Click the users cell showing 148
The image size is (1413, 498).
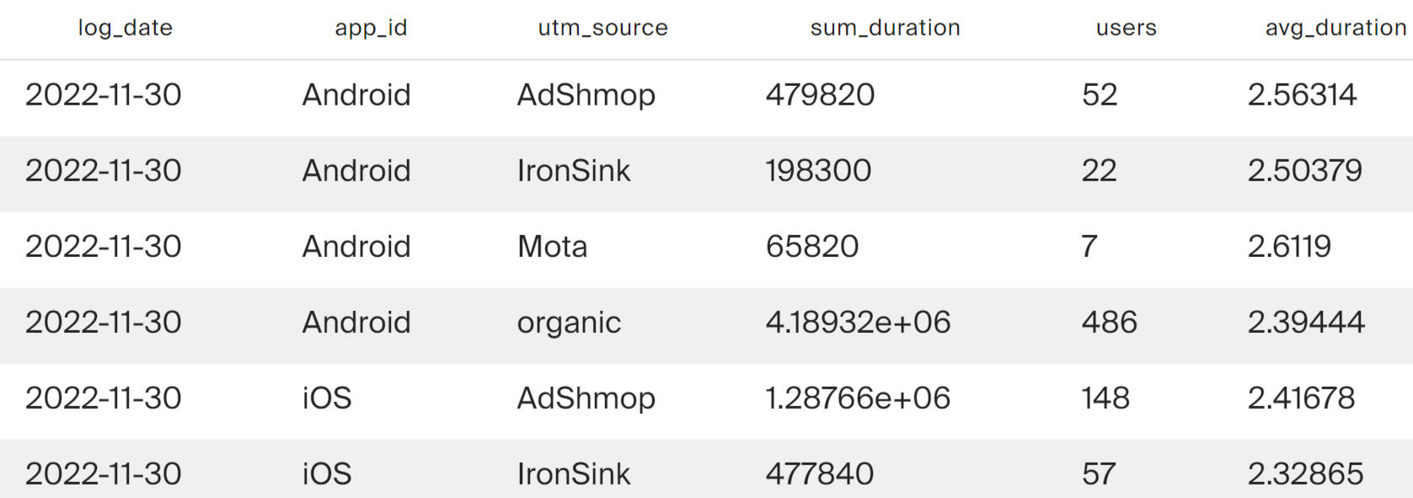(1105, 398)
